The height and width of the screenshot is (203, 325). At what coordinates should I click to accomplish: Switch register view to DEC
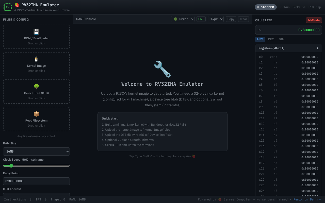271,39
